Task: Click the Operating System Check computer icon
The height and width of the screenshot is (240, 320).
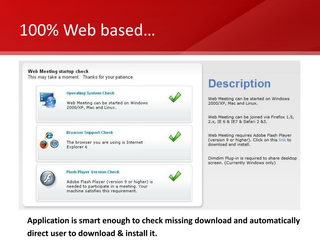Action: (x=48, y=100)
